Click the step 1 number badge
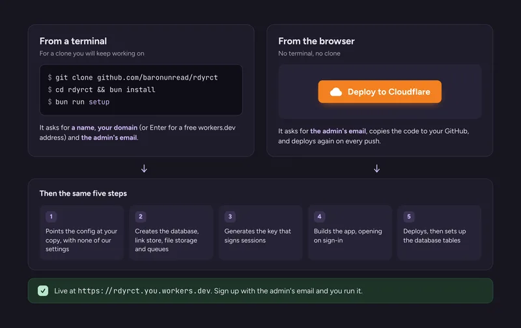Image resolution: width=521 pixels, height=328 pixels. click(51, 216)
